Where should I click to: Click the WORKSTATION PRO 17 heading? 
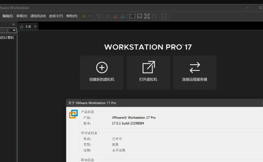(148, 47)
